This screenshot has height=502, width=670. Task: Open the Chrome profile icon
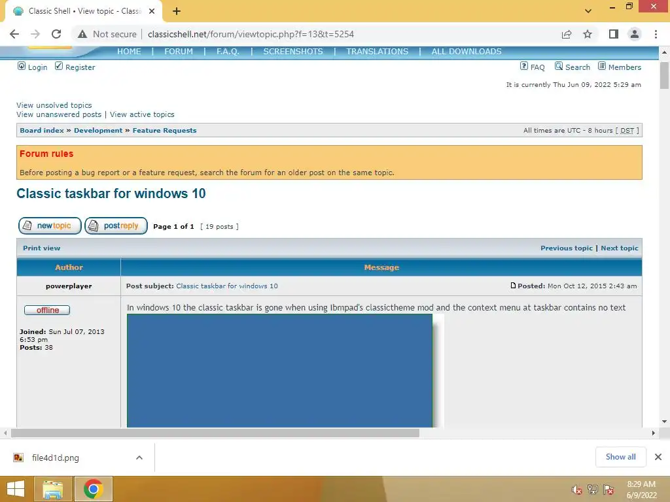coord(635,34)
